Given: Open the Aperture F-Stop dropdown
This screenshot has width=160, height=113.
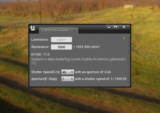Looking at the screenshot, I should click(68, 79).
